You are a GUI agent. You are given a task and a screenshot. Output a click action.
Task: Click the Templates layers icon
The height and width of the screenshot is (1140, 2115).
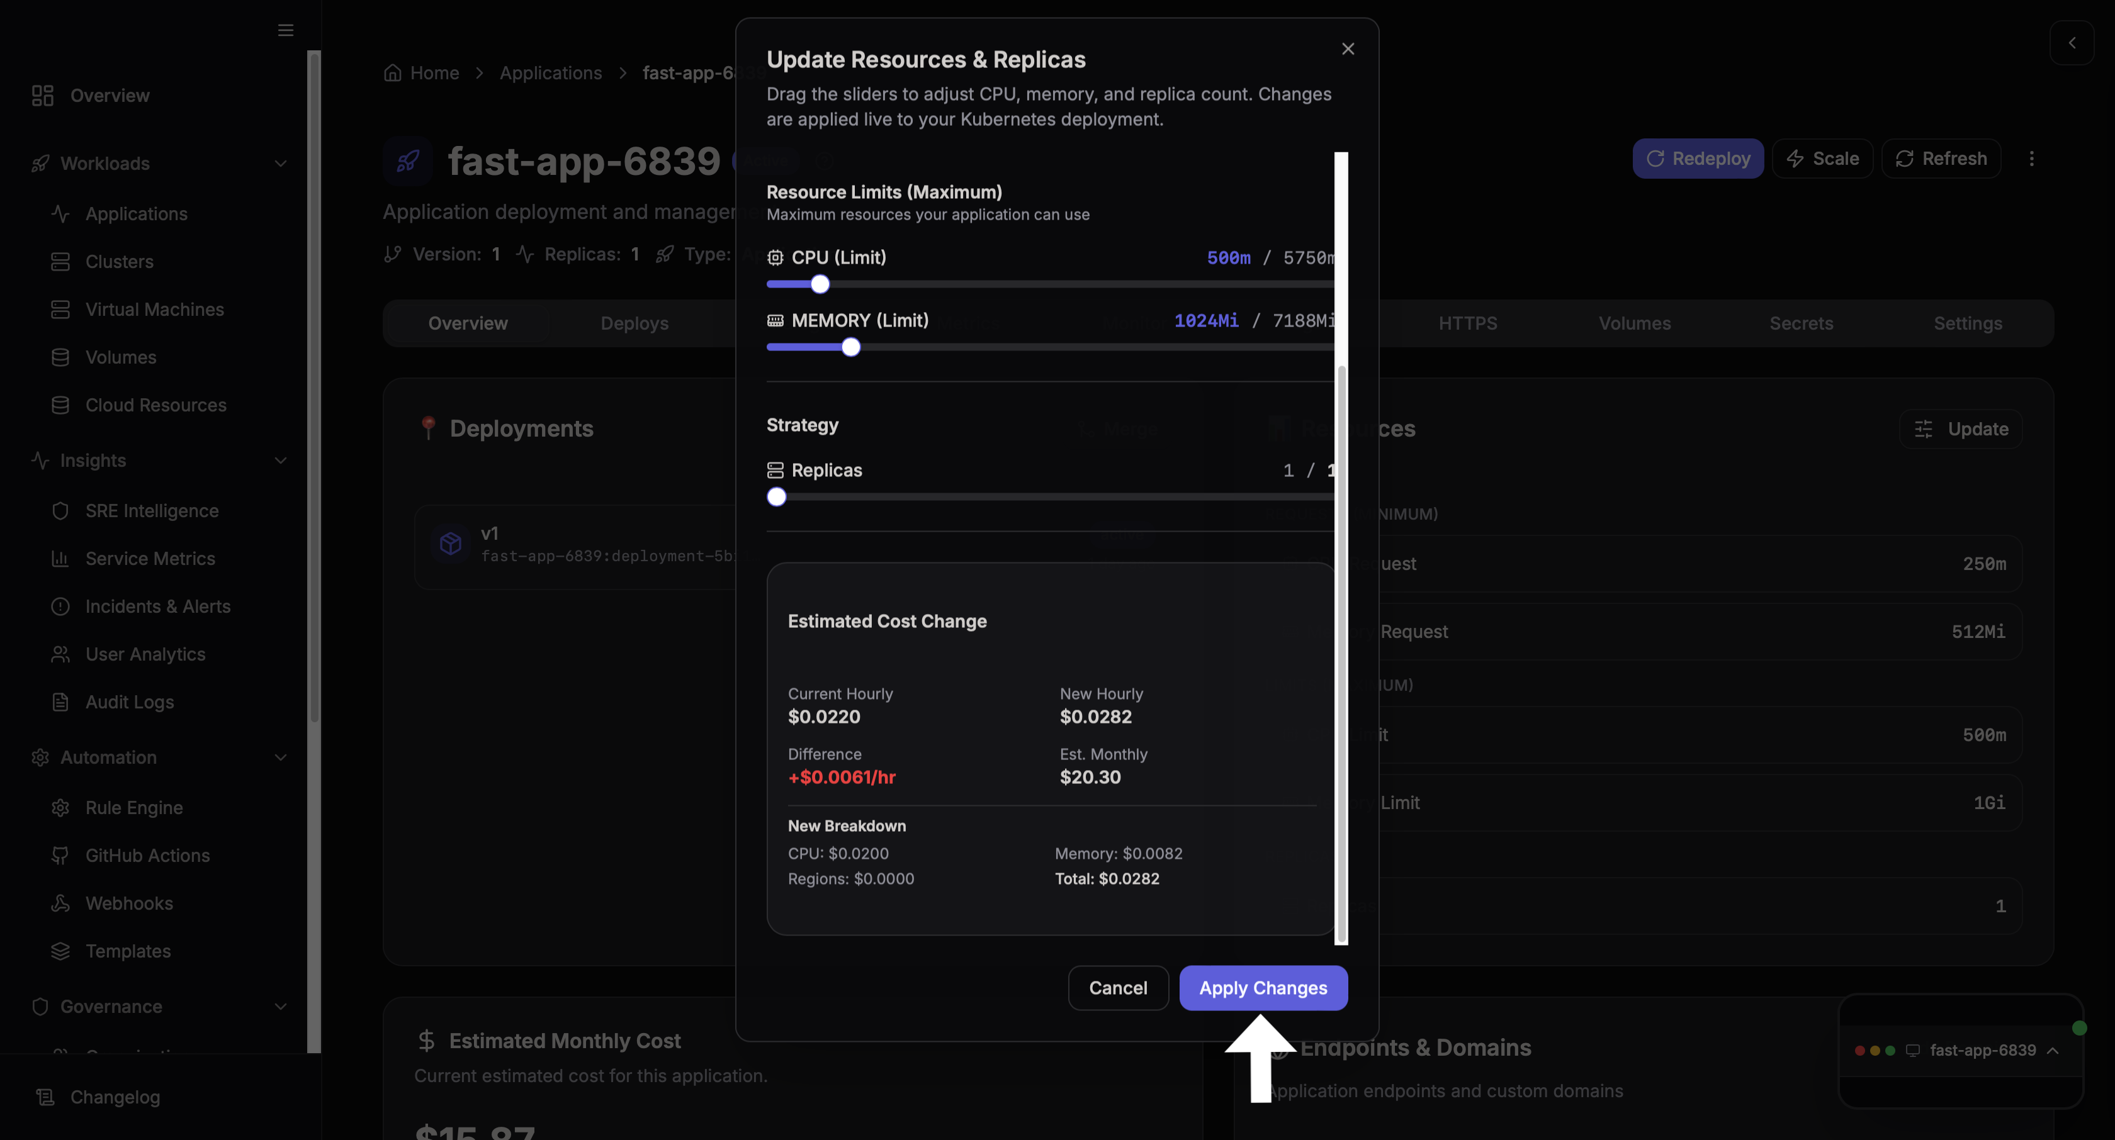point(60,951)
